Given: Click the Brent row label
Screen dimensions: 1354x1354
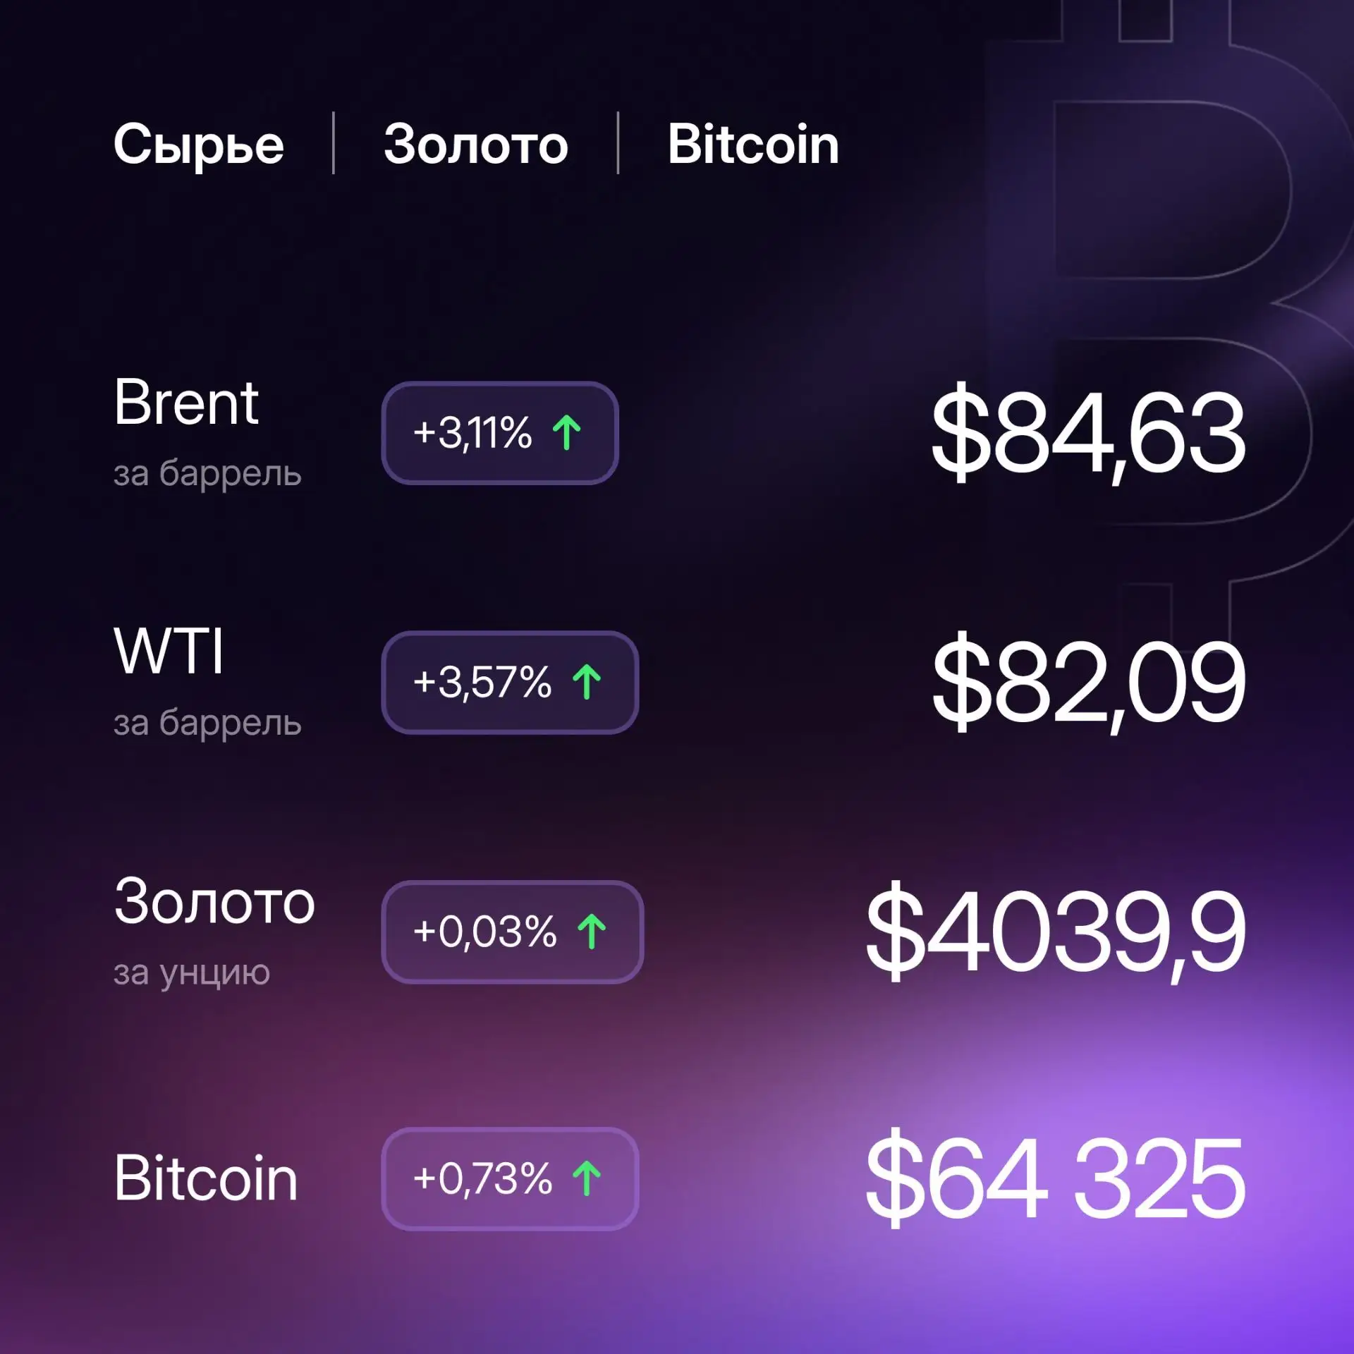Looking at the screenshot, I should (186, 402).
